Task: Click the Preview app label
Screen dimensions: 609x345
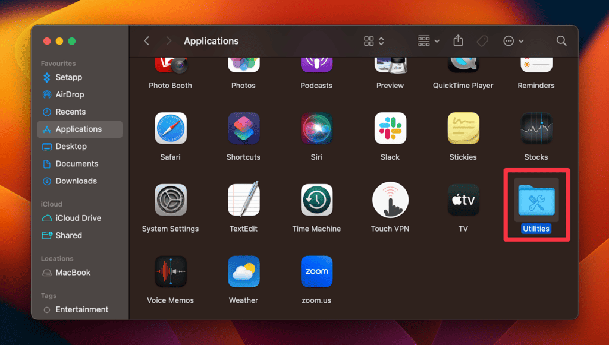Action: point(390,86)
